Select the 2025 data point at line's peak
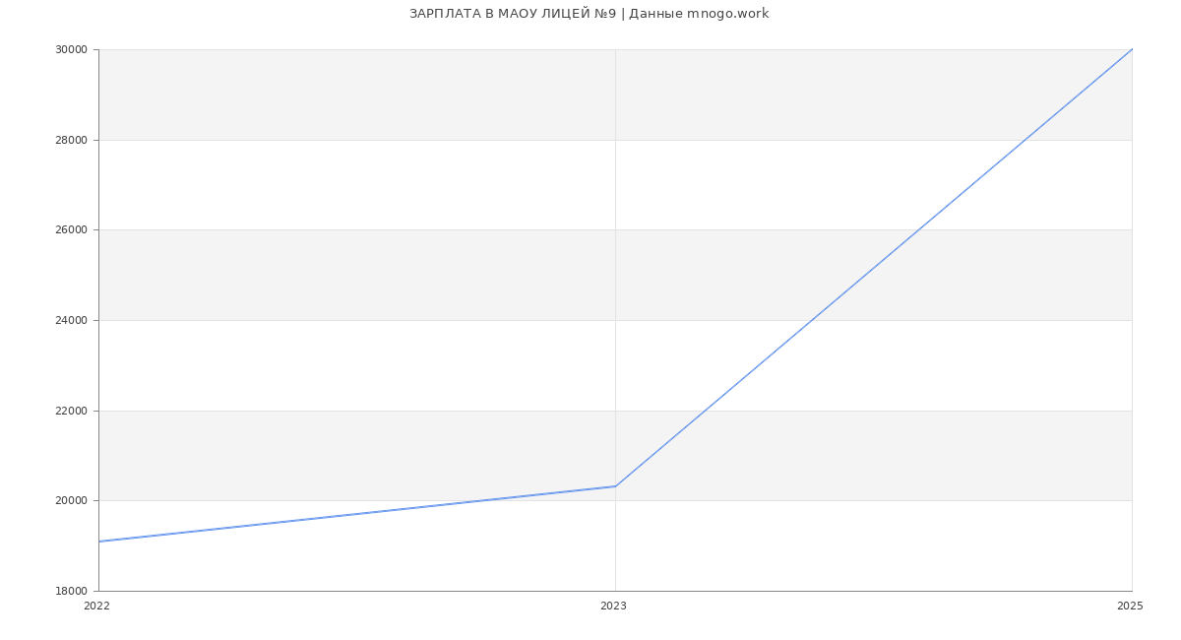 [1131, 50]
